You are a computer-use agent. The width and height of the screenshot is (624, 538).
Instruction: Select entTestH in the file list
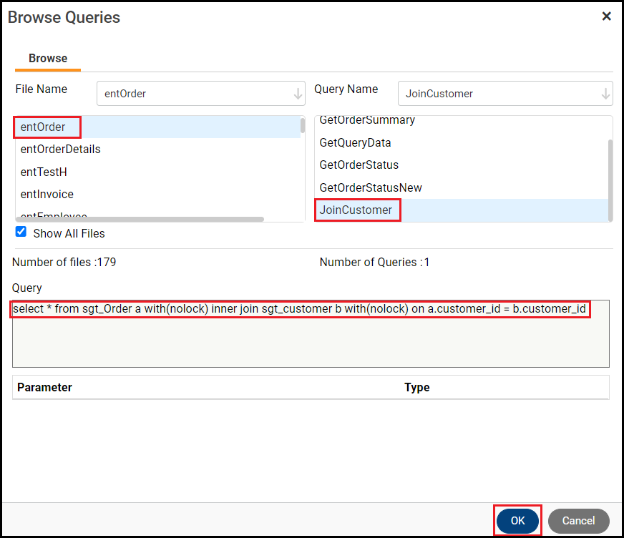click(x=158, y=172)
